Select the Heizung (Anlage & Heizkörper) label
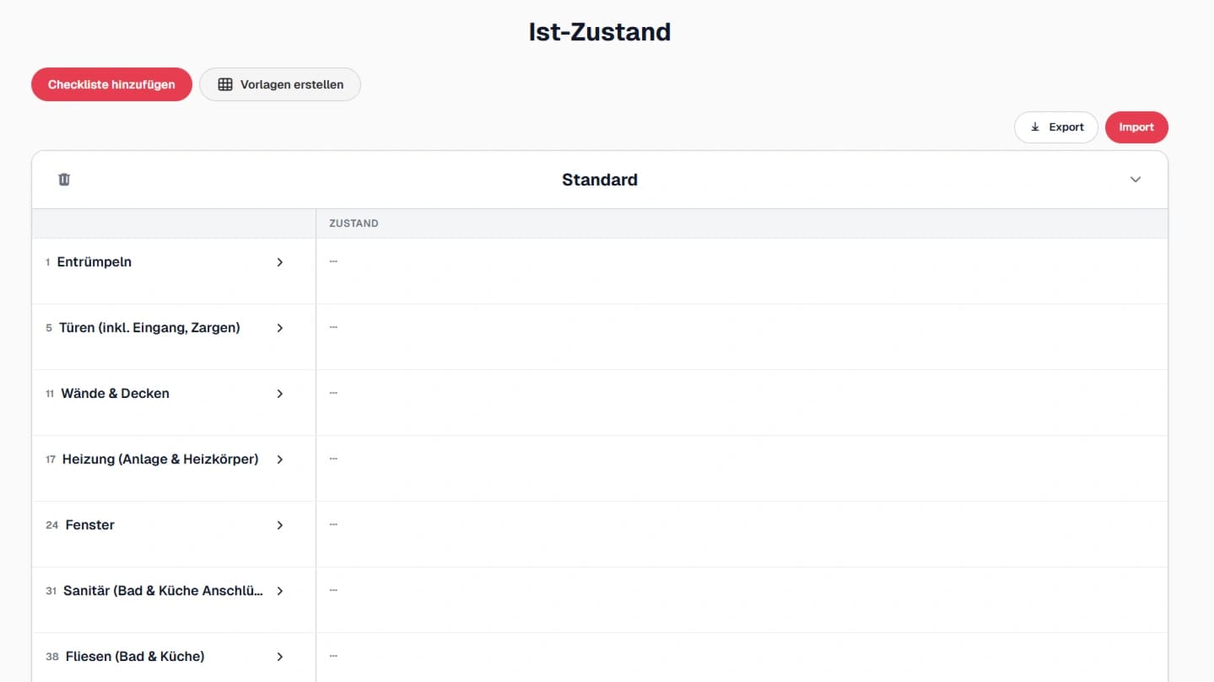This screenshot has height=682, width=1214. tap(160, 459)
